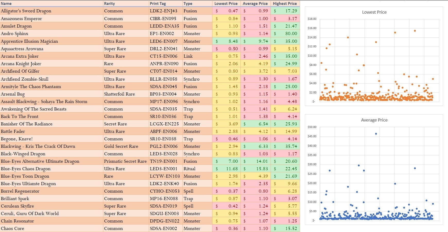
Task: Click the Back To The Front cell
Action: click(x=51, y=116)
